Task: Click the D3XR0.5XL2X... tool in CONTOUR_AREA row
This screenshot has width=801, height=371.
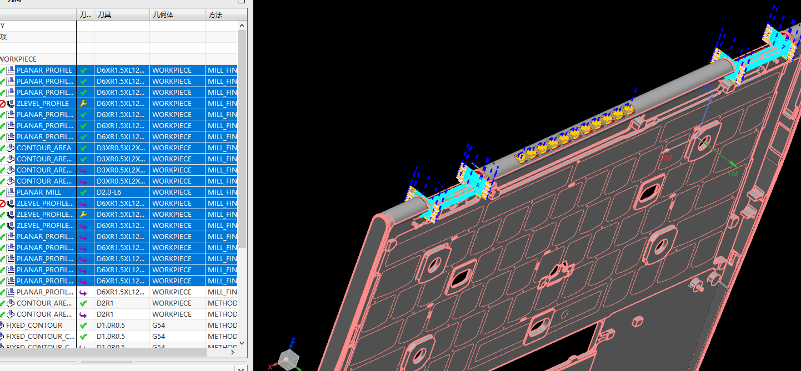Action: pos(121,148)
